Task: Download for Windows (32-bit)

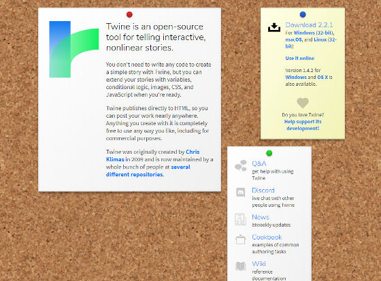Action: click(x=314, y=33)
